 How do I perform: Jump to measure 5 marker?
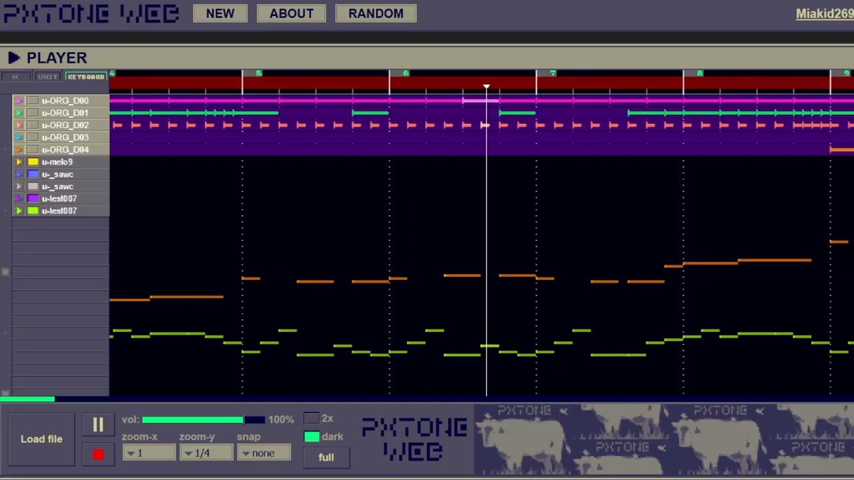[x=258, y=73]
